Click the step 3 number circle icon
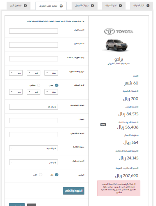The height and width of the screenshot is (206, 156). point(93,5)
